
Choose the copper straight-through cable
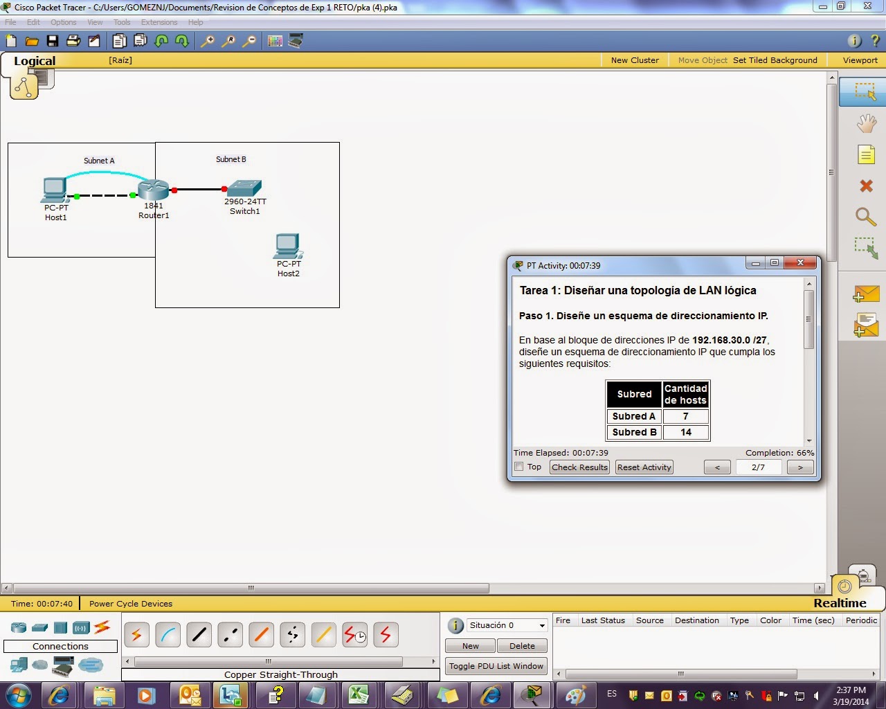point(199,634)
